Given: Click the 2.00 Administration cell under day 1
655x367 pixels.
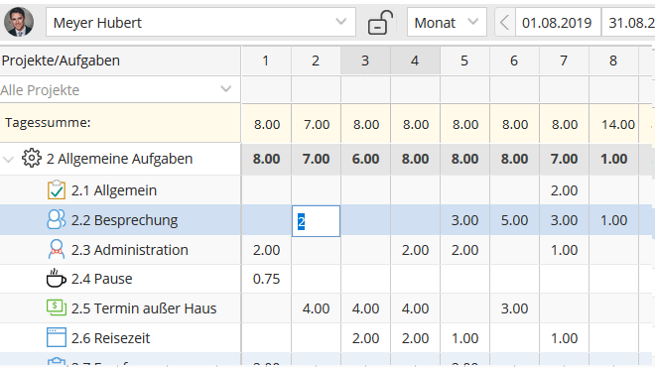Looking at the screenshot, I should pos(267,250).
